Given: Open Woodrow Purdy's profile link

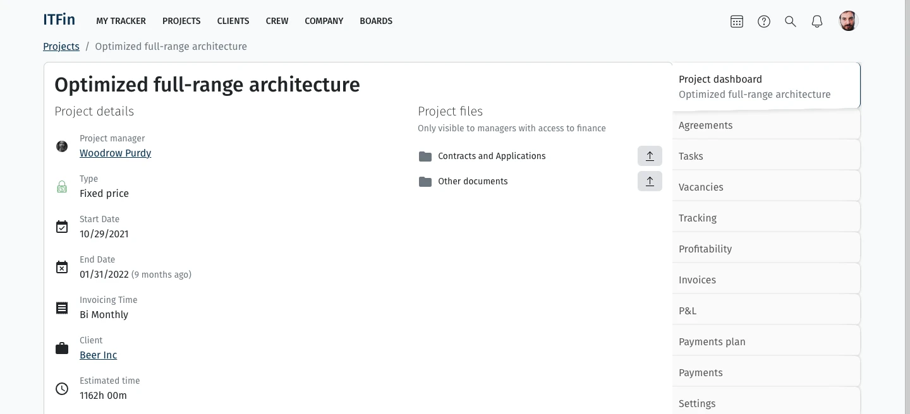Looking at the screenshot, I should point(115,153).
